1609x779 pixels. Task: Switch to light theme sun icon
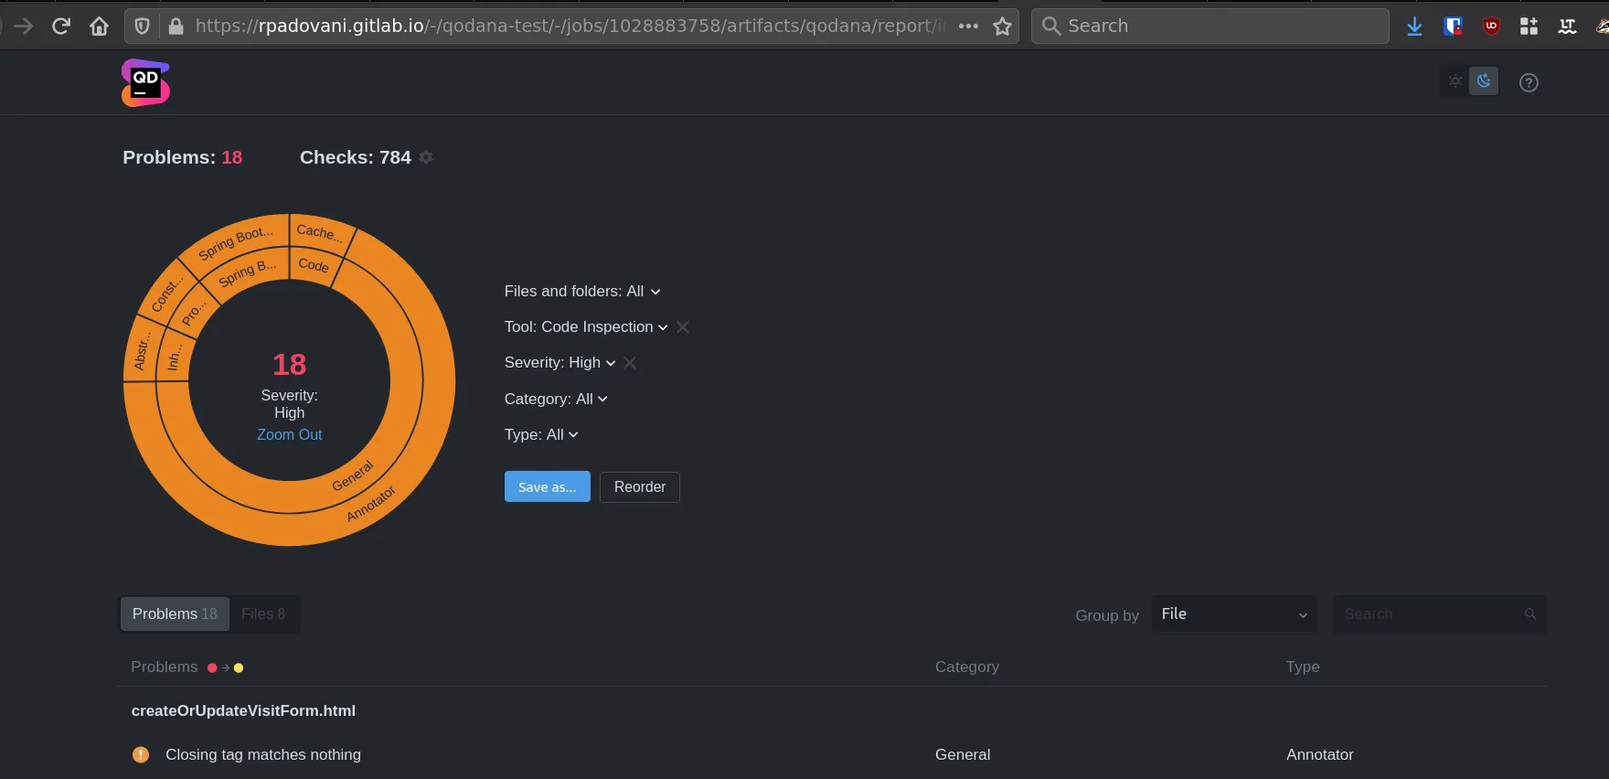pyautogui.click(x=1455, y=81)
